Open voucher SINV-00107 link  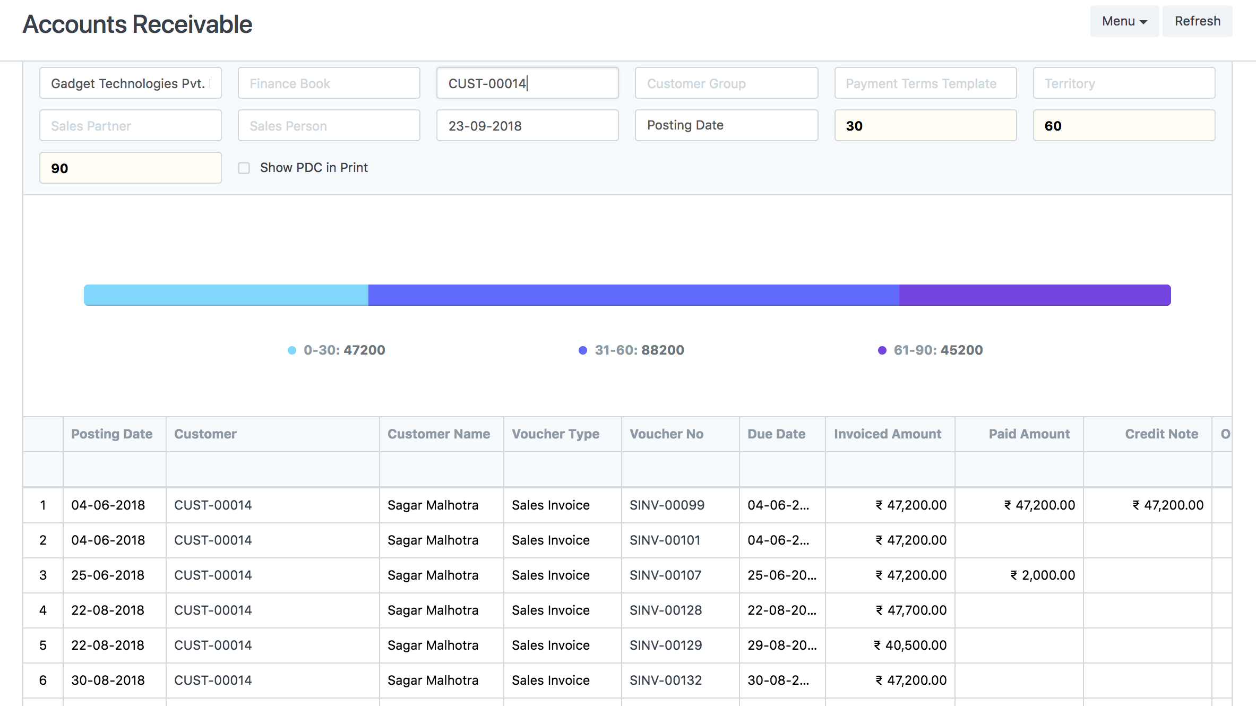[x=665, y=575]
